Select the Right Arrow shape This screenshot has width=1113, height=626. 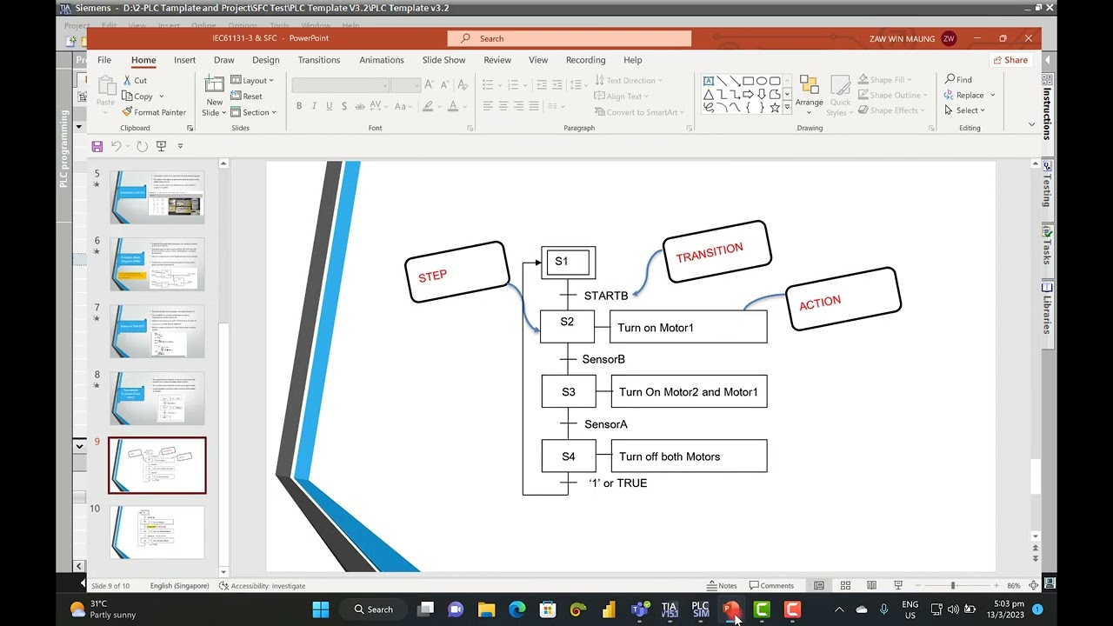(748, 94)
